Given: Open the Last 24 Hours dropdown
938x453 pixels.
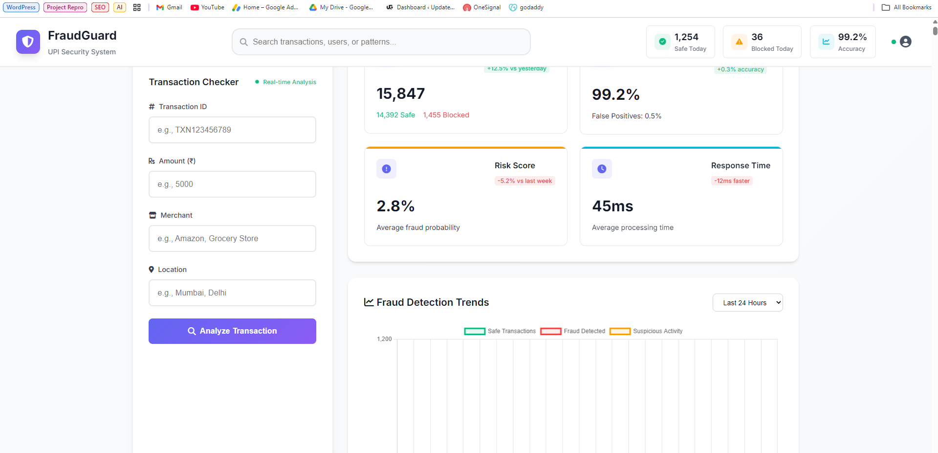Looking at the screenshot, I should pos(747,302).
